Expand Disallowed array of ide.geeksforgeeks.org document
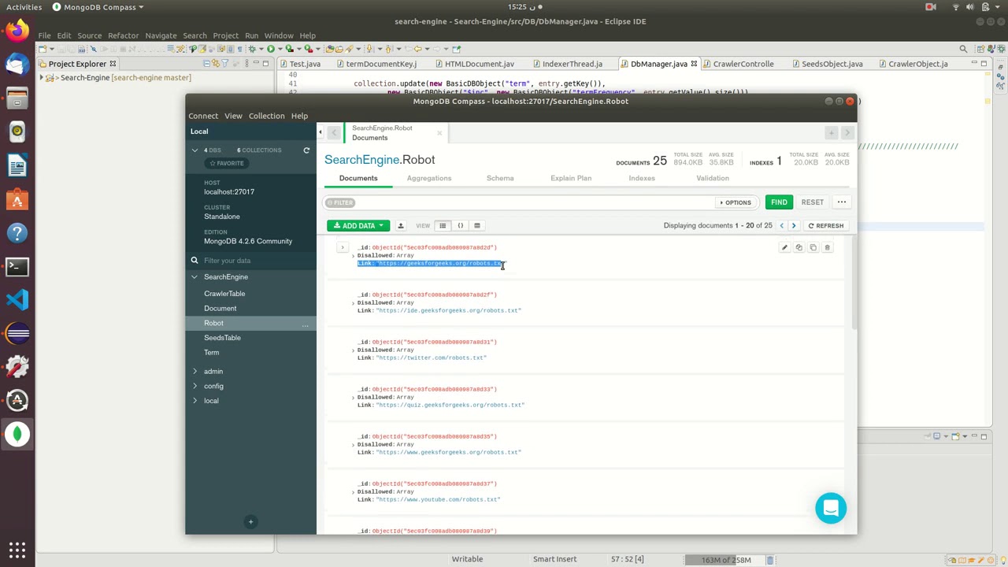This screenshot has width=1008, height=567. tap(353, 303)
